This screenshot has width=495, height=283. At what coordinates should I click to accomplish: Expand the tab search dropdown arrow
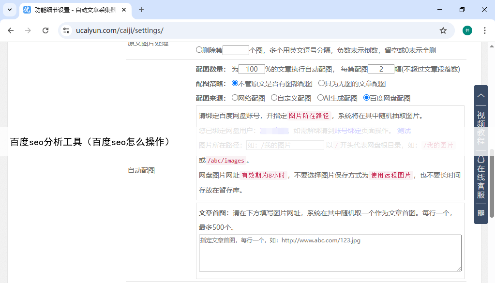[x=9, y=10]
